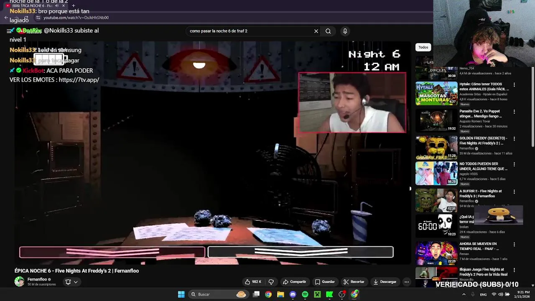This screenshot has width=535, height=301.
Task: Open the Windows Start menu
Action: click(181, 294)
